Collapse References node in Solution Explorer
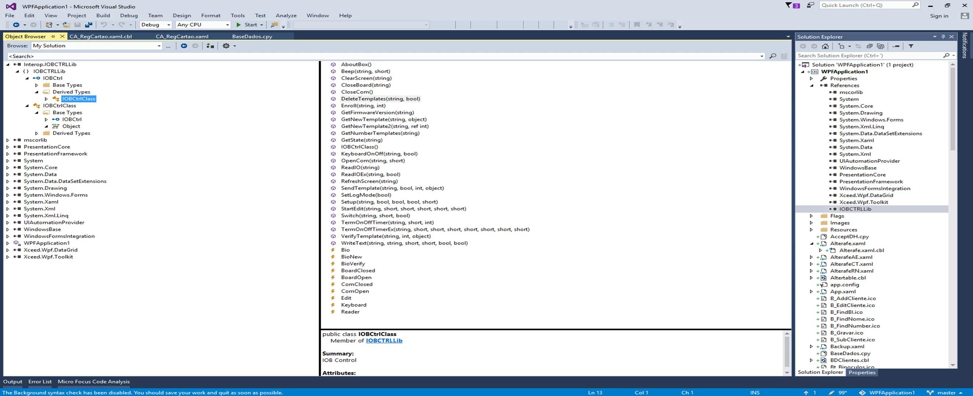This screenshot has width=973, height=396. tap(811, 85)
